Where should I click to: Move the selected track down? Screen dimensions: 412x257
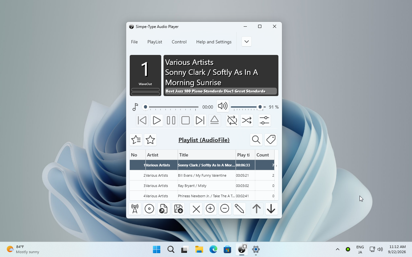click(271, 209)
